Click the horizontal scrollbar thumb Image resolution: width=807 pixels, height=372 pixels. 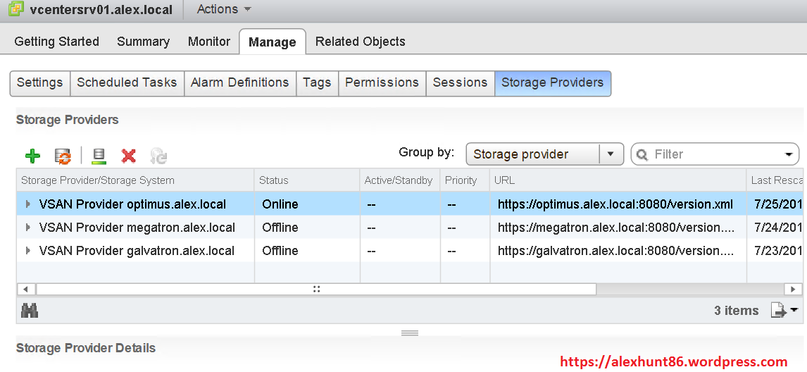pos(316,289)
